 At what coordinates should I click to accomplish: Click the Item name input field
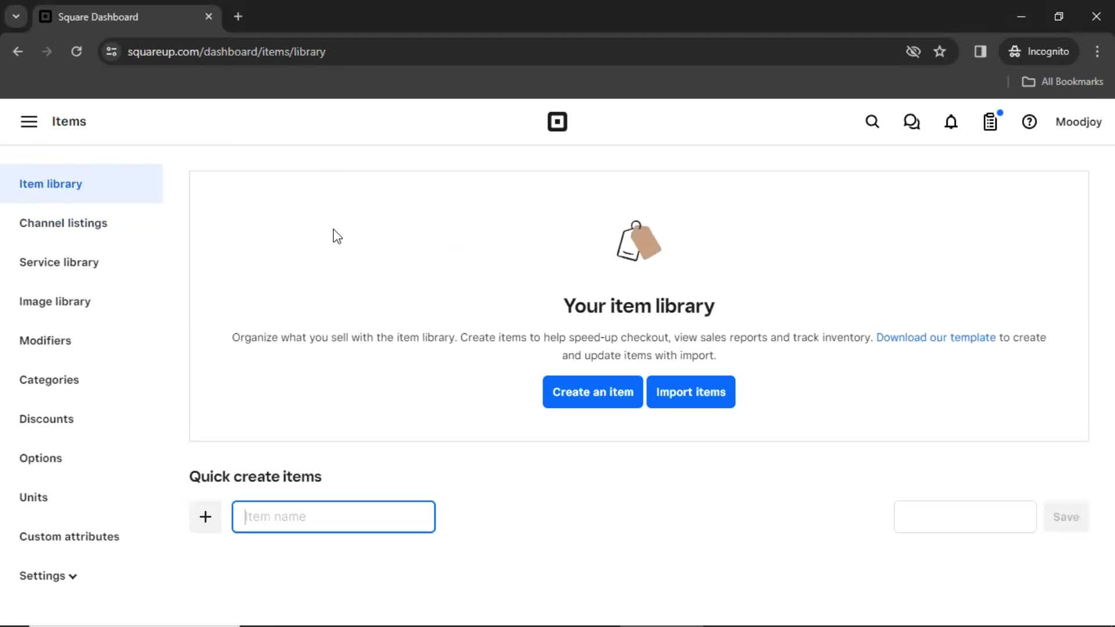pos(333,517)
